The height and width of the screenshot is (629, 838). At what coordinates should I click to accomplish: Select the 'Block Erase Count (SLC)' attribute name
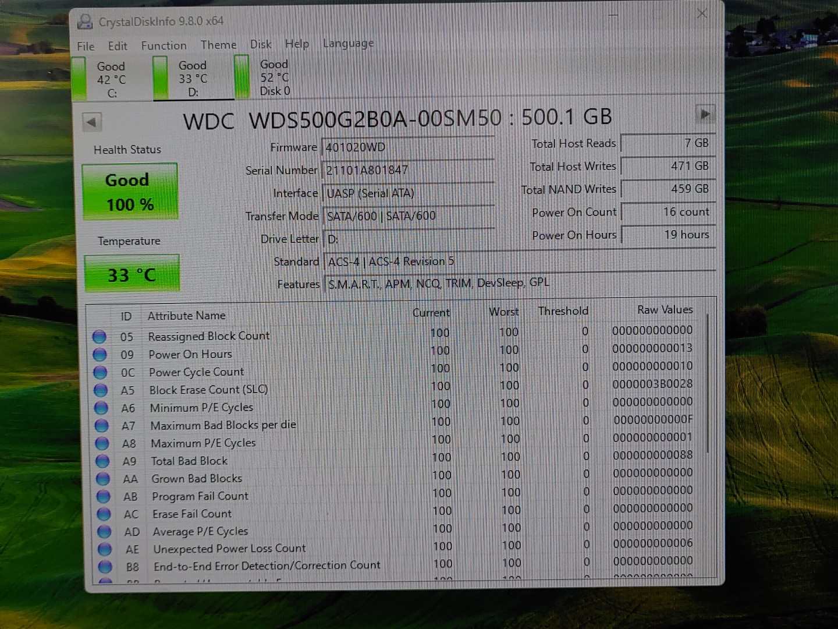[x=208, y=390]
